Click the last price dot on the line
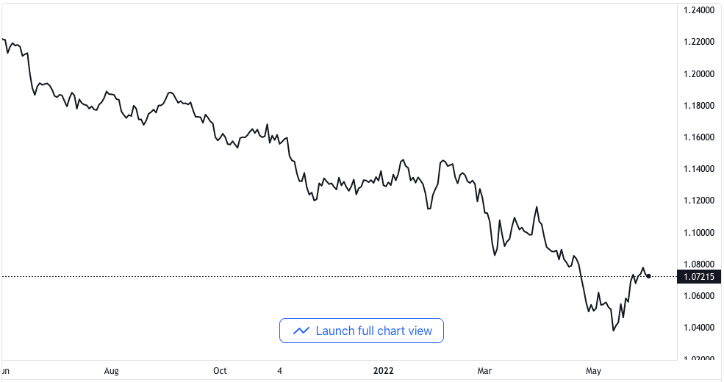Viewport: 724px width, 382px height. pyautogui.click(x=649, y=276)
